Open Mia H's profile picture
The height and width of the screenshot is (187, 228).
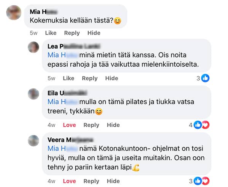click(14, 13)
